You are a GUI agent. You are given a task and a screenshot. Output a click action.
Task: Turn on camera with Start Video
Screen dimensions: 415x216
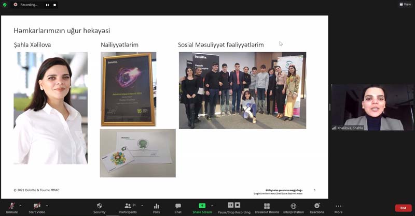pyautogui.click(x=36, y=206)
